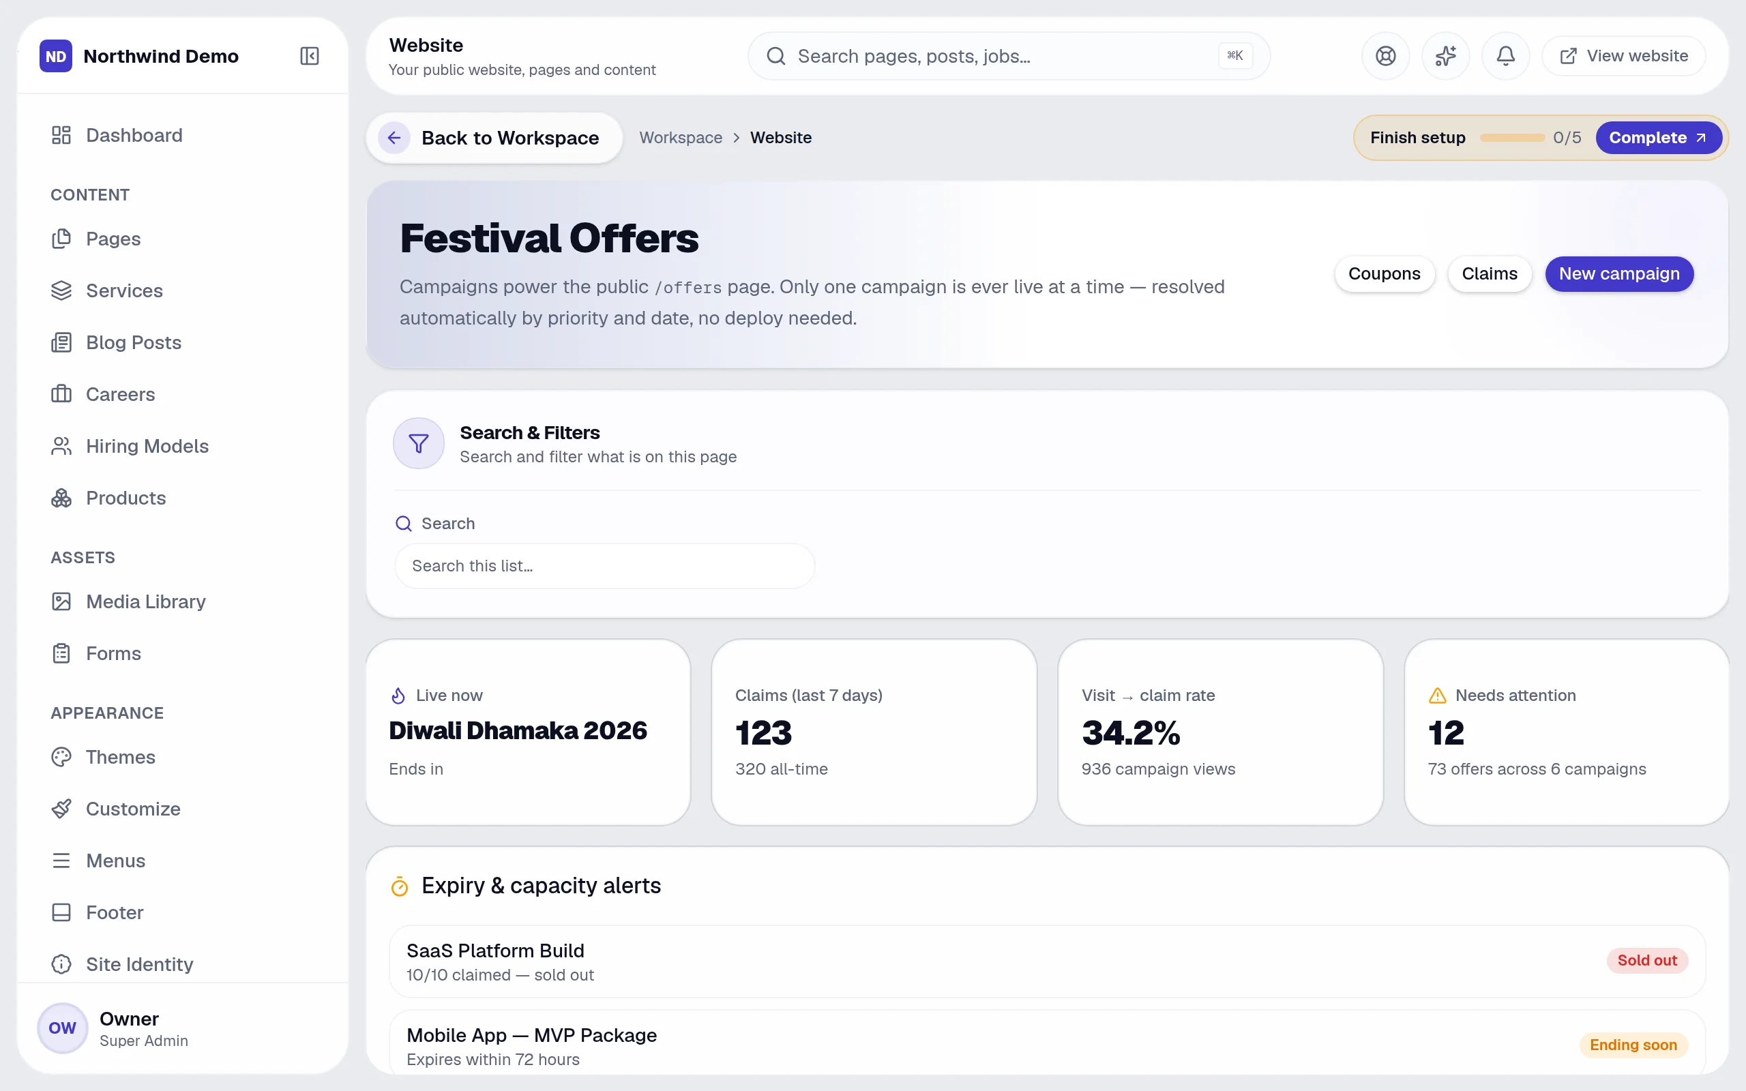Go to Forms section
Image resolution: width=1746 pixels, height=1091 pixels.
click(x=183, y=654)
